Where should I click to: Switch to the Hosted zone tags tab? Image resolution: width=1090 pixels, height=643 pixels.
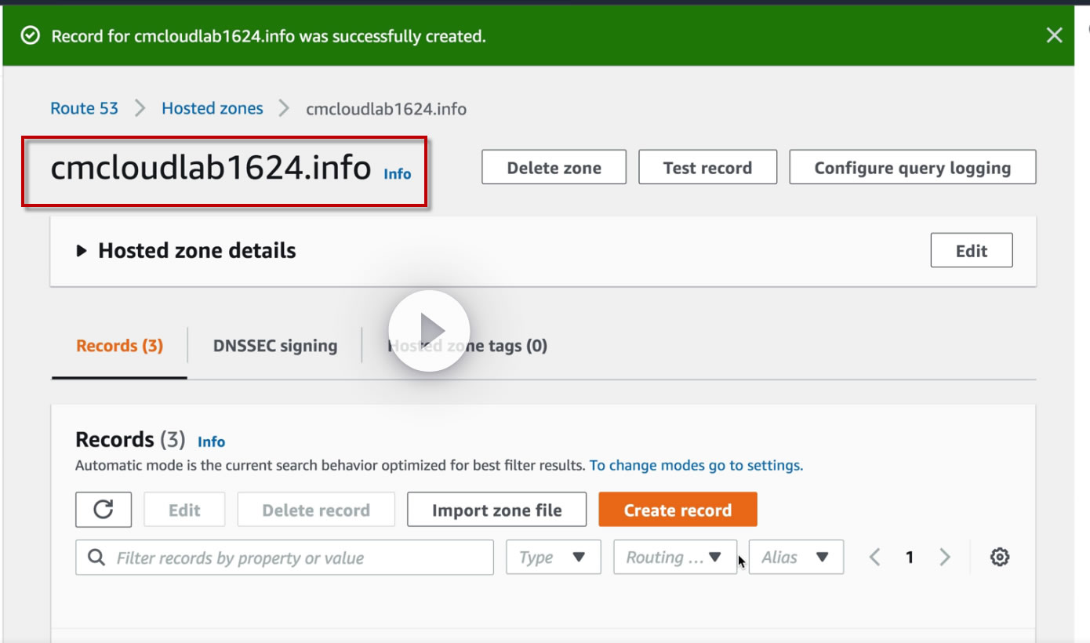[x=467, y=346]
